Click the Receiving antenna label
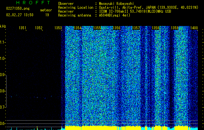The width and height of the screenshot is (204, 130). click(x=75, y=15)
